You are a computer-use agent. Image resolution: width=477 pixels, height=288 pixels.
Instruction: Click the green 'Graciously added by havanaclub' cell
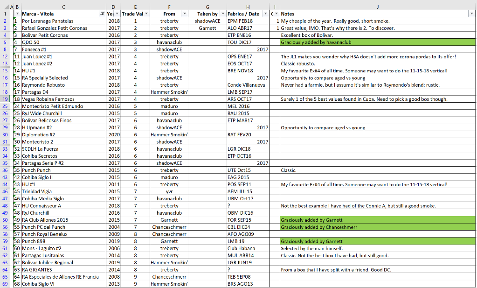point(378,42)
